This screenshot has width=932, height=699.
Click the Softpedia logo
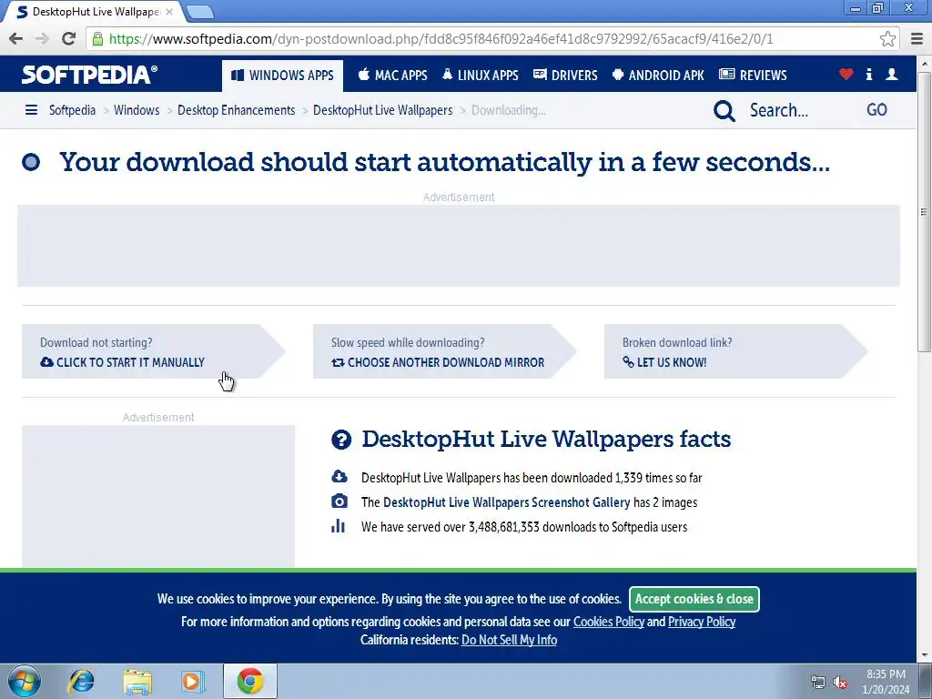tap(90, 75)
